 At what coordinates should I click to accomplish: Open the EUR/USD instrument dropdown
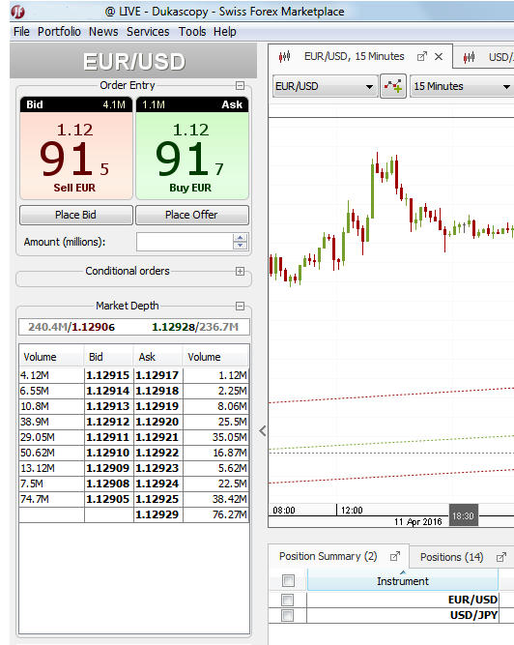[325, 86]
